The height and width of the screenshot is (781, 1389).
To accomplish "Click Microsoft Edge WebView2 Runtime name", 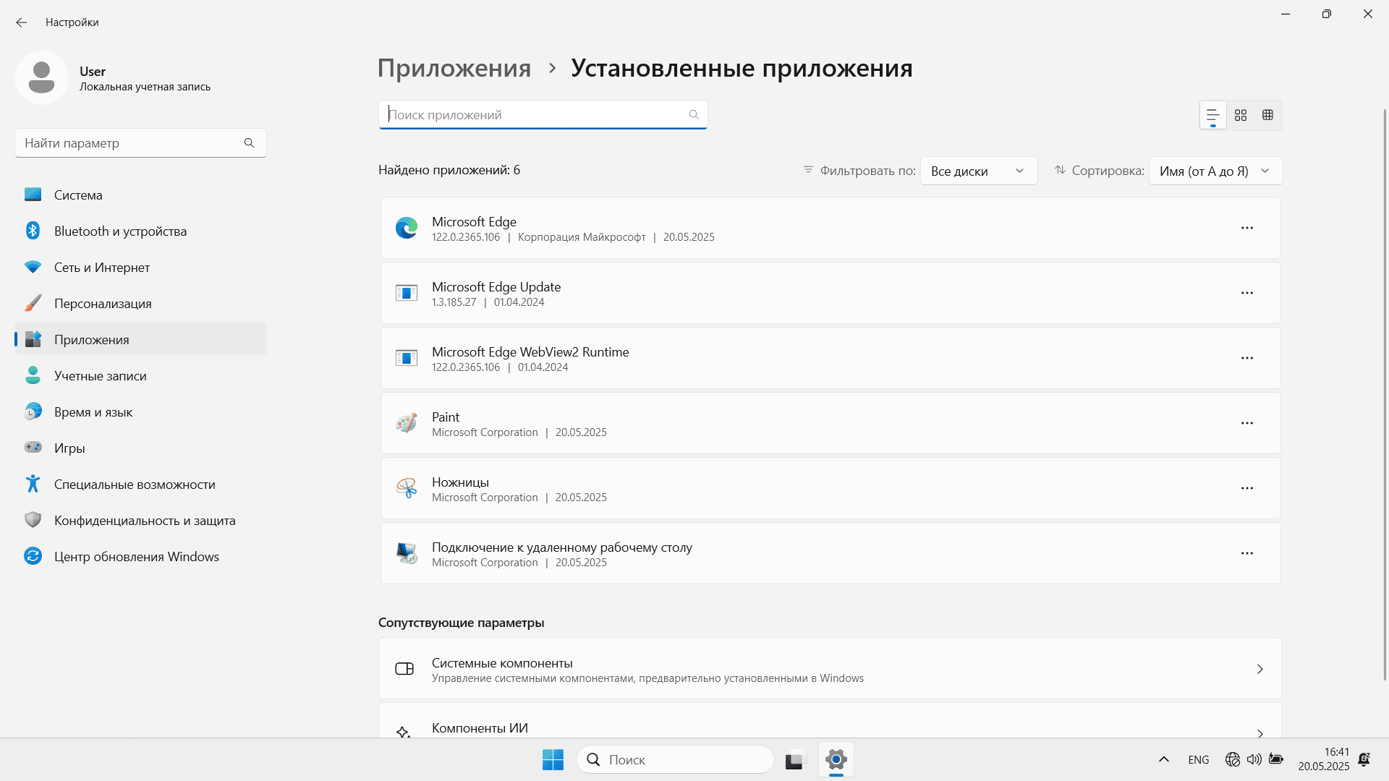I will (530, 351).
